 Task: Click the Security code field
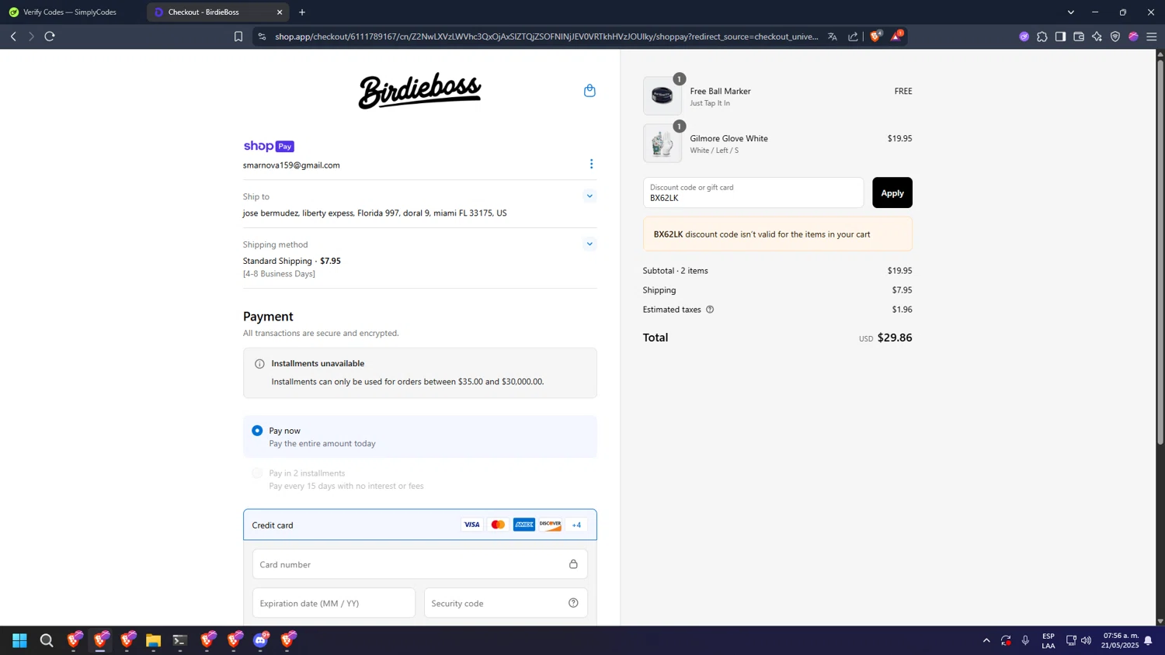pyautogui.click(x=506, y=603)
